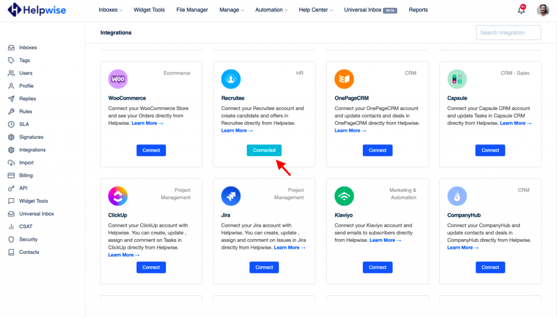Open Learn More link for OnePageCRM
This screenshot has width=557, height=317.
pos(350,131)
